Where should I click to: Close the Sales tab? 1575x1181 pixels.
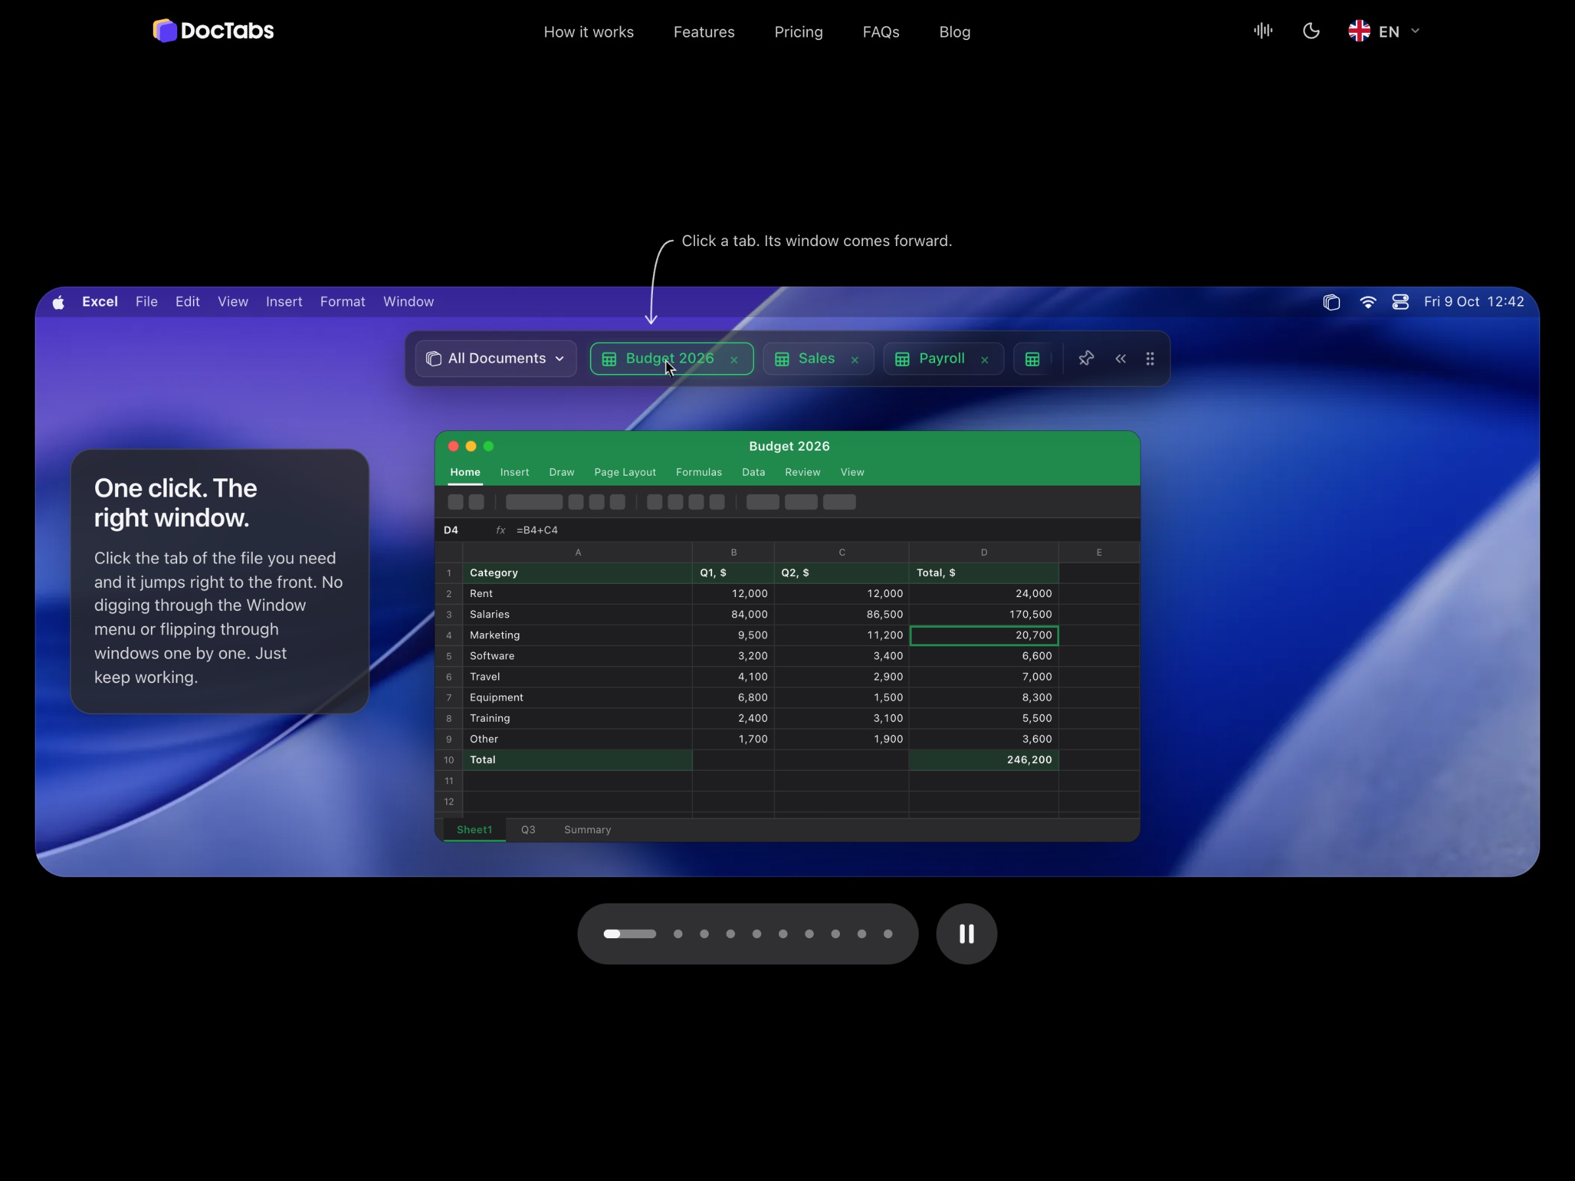point(855,360)
